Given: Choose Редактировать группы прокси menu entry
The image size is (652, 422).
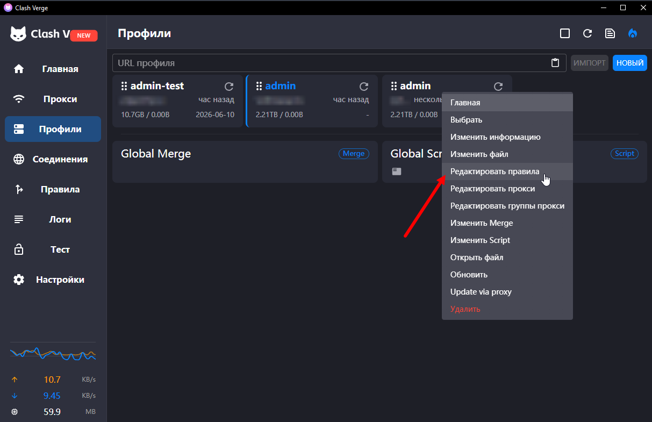Looking at the screenshot, I should (507, 206).
